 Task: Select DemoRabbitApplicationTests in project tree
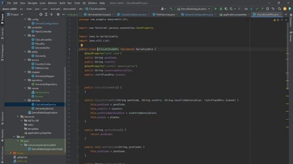click(x=47, y=149)
